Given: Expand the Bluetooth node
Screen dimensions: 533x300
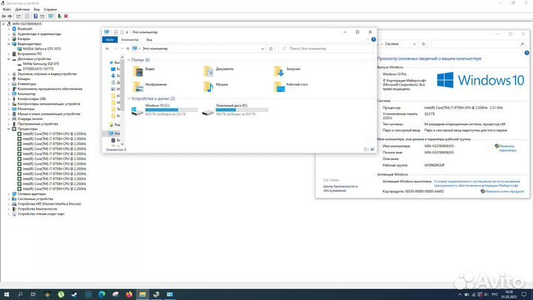Looking at the screenshot, I should click(9, 29).
